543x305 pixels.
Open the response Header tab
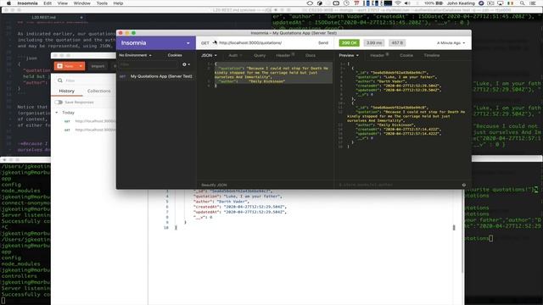[x=378, y=55]
